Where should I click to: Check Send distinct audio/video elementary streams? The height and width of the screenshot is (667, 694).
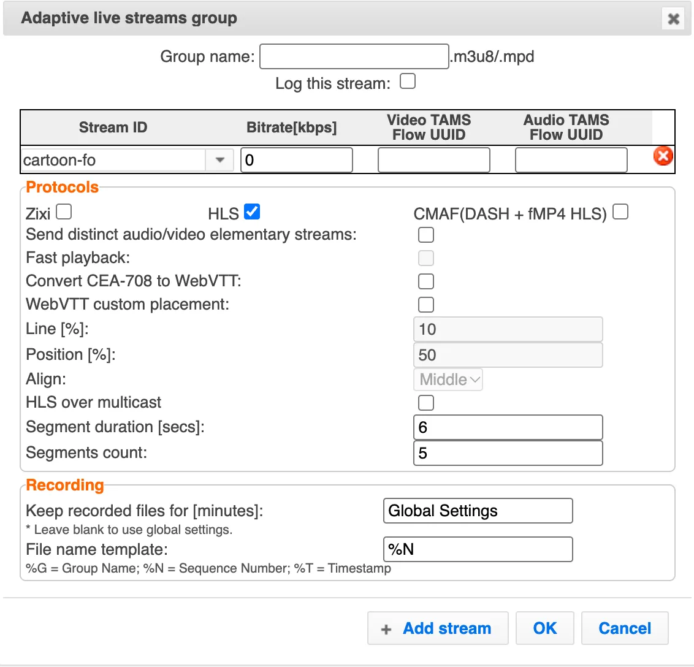(426, 235)
